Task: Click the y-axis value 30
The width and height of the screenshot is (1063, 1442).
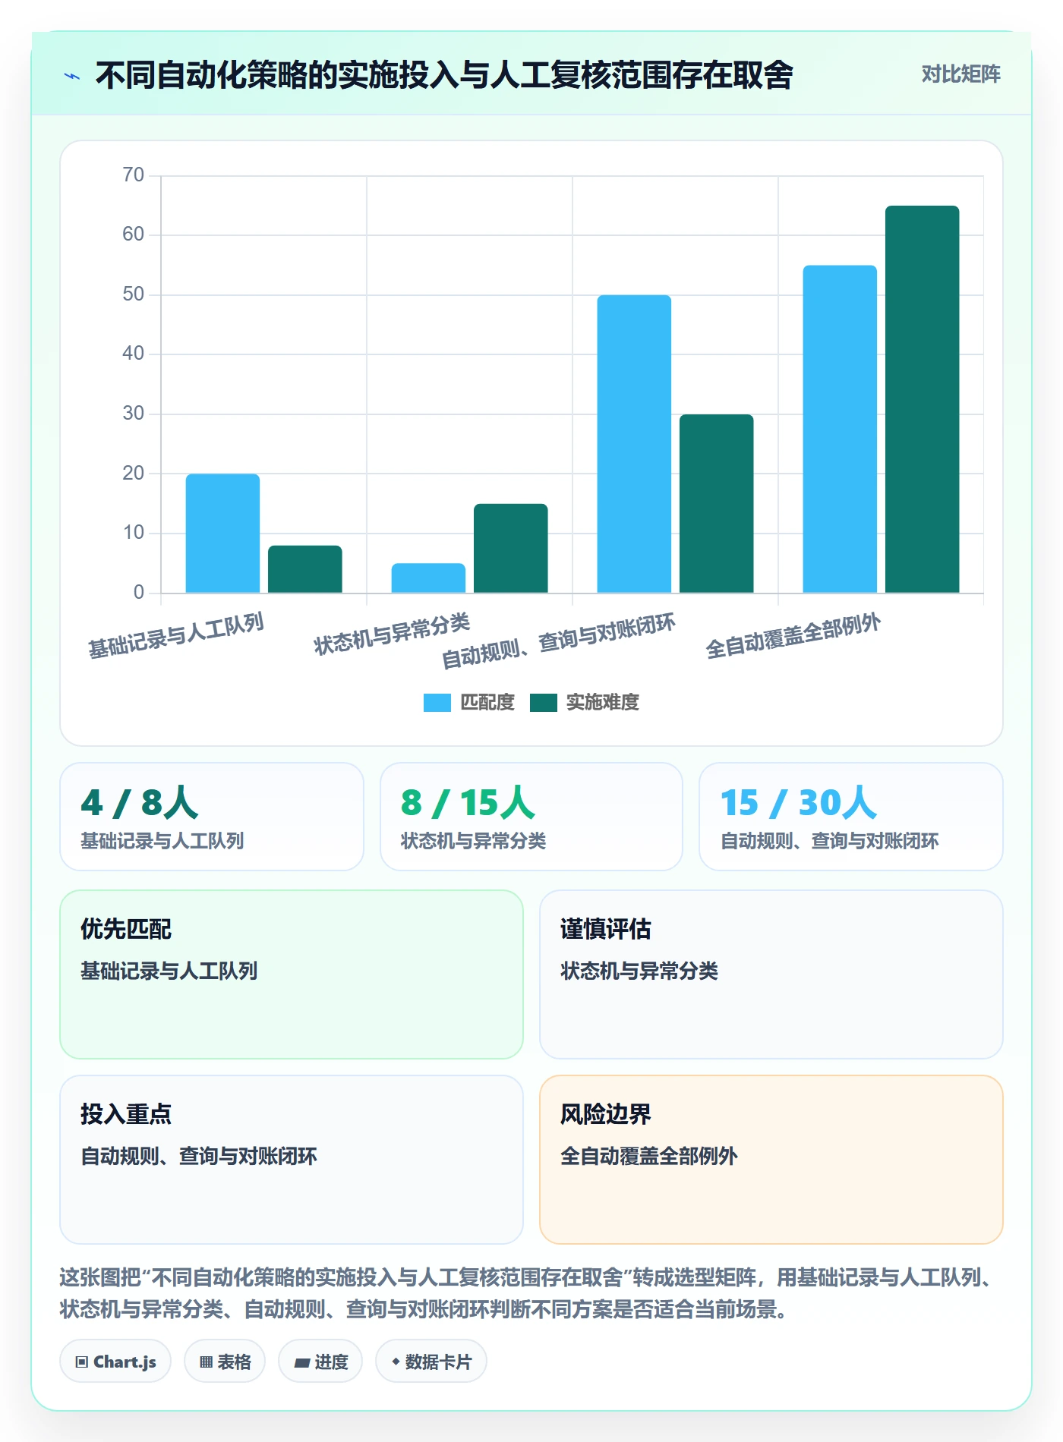Action: 133,414
